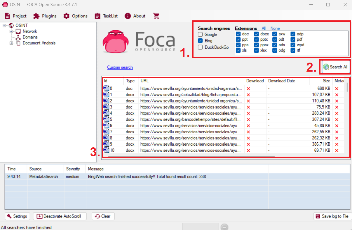Viewport: 352px width, 230px height.
Task: Click the MetadataSearch source log cell
Action: coord(43,176)
